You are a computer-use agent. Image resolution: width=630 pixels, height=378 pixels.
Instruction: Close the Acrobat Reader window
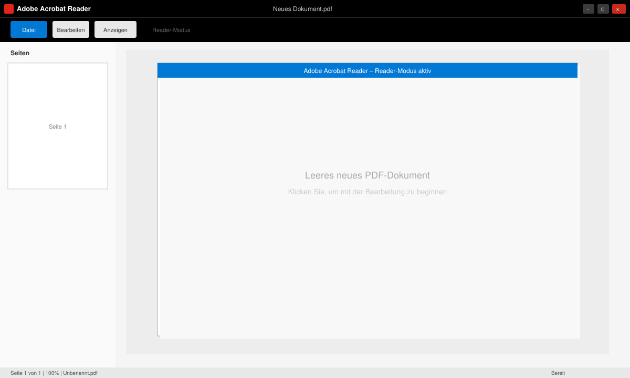618,9
